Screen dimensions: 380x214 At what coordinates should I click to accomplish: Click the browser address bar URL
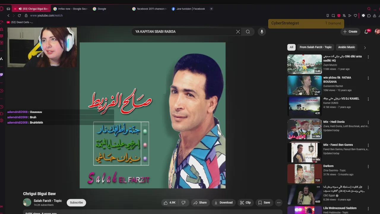coord(46,15)
